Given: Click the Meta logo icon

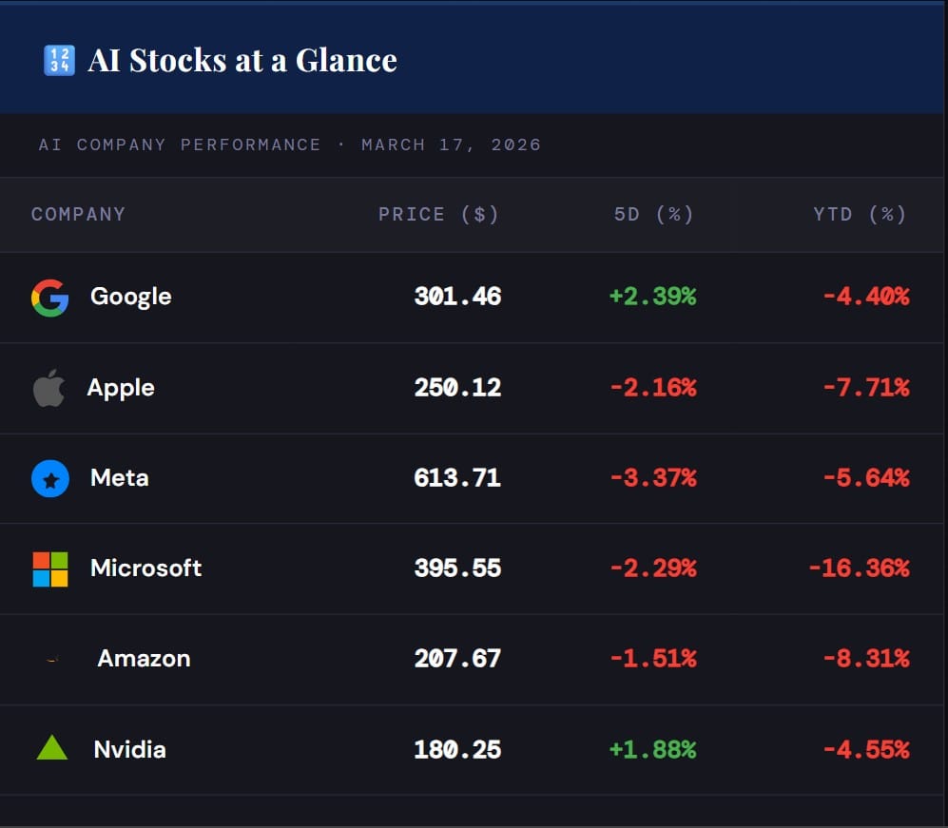Looking at the screenshot, I should (x=49, y=479).
